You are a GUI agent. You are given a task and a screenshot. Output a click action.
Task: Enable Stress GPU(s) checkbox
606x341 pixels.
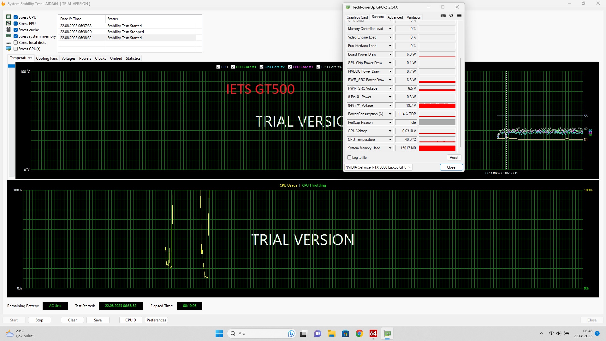click(x=15, y=49)
